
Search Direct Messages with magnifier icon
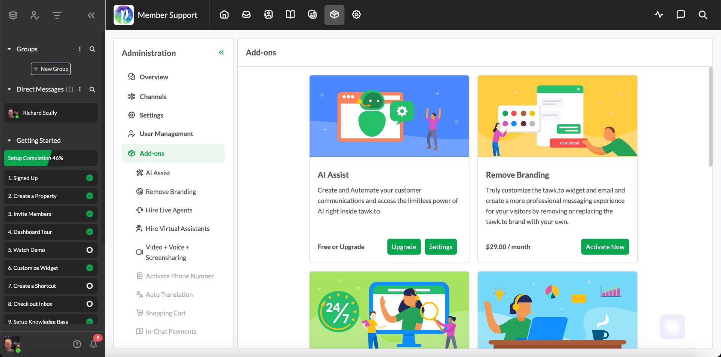(x=92, y=90)
